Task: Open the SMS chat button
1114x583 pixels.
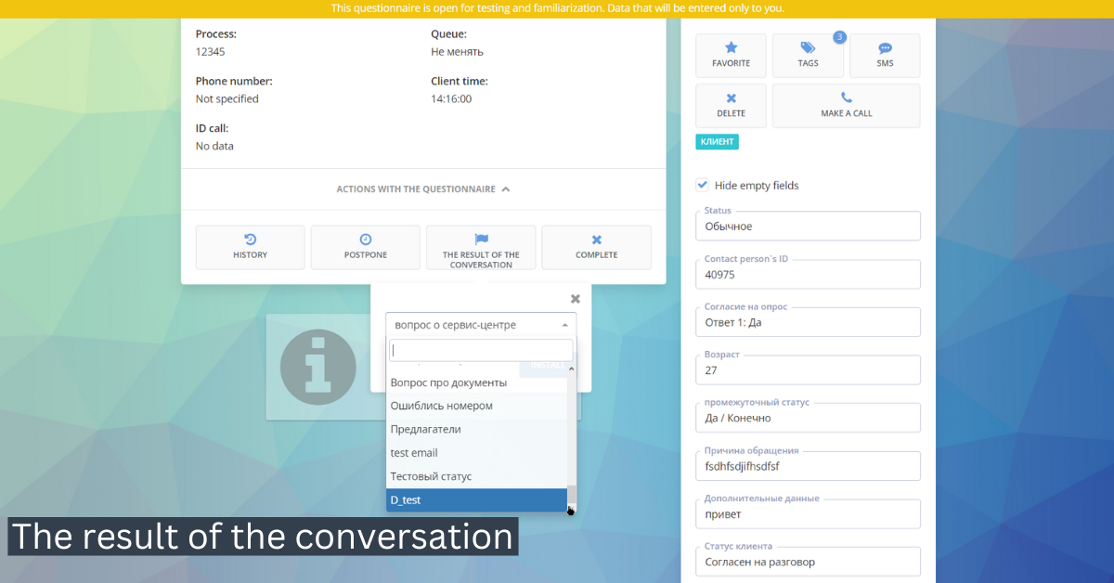Action: click(885, 56)
